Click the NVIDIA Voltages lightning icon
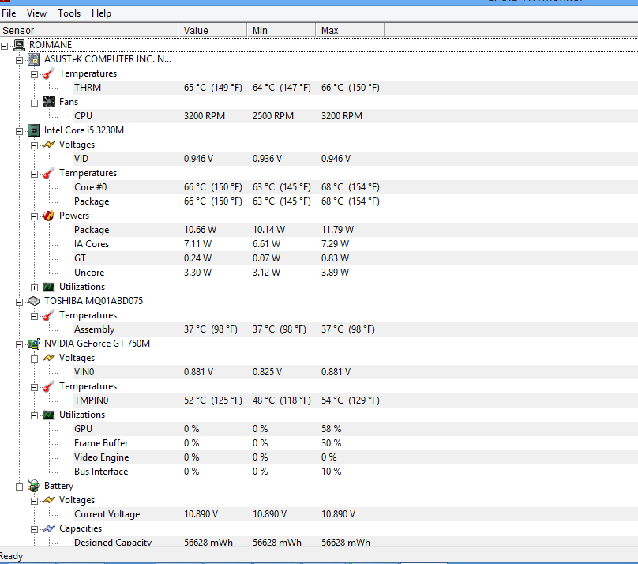This screenshot has width=638, height=564. click(x=49, y=358)
